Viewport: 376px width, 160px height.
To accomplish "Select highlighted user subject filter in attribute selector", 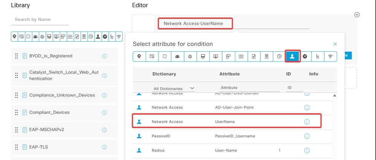I will [292, 56].
